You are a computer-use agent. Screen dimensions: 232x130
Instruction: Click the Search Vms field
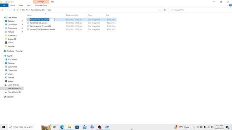tap(200, 10)
